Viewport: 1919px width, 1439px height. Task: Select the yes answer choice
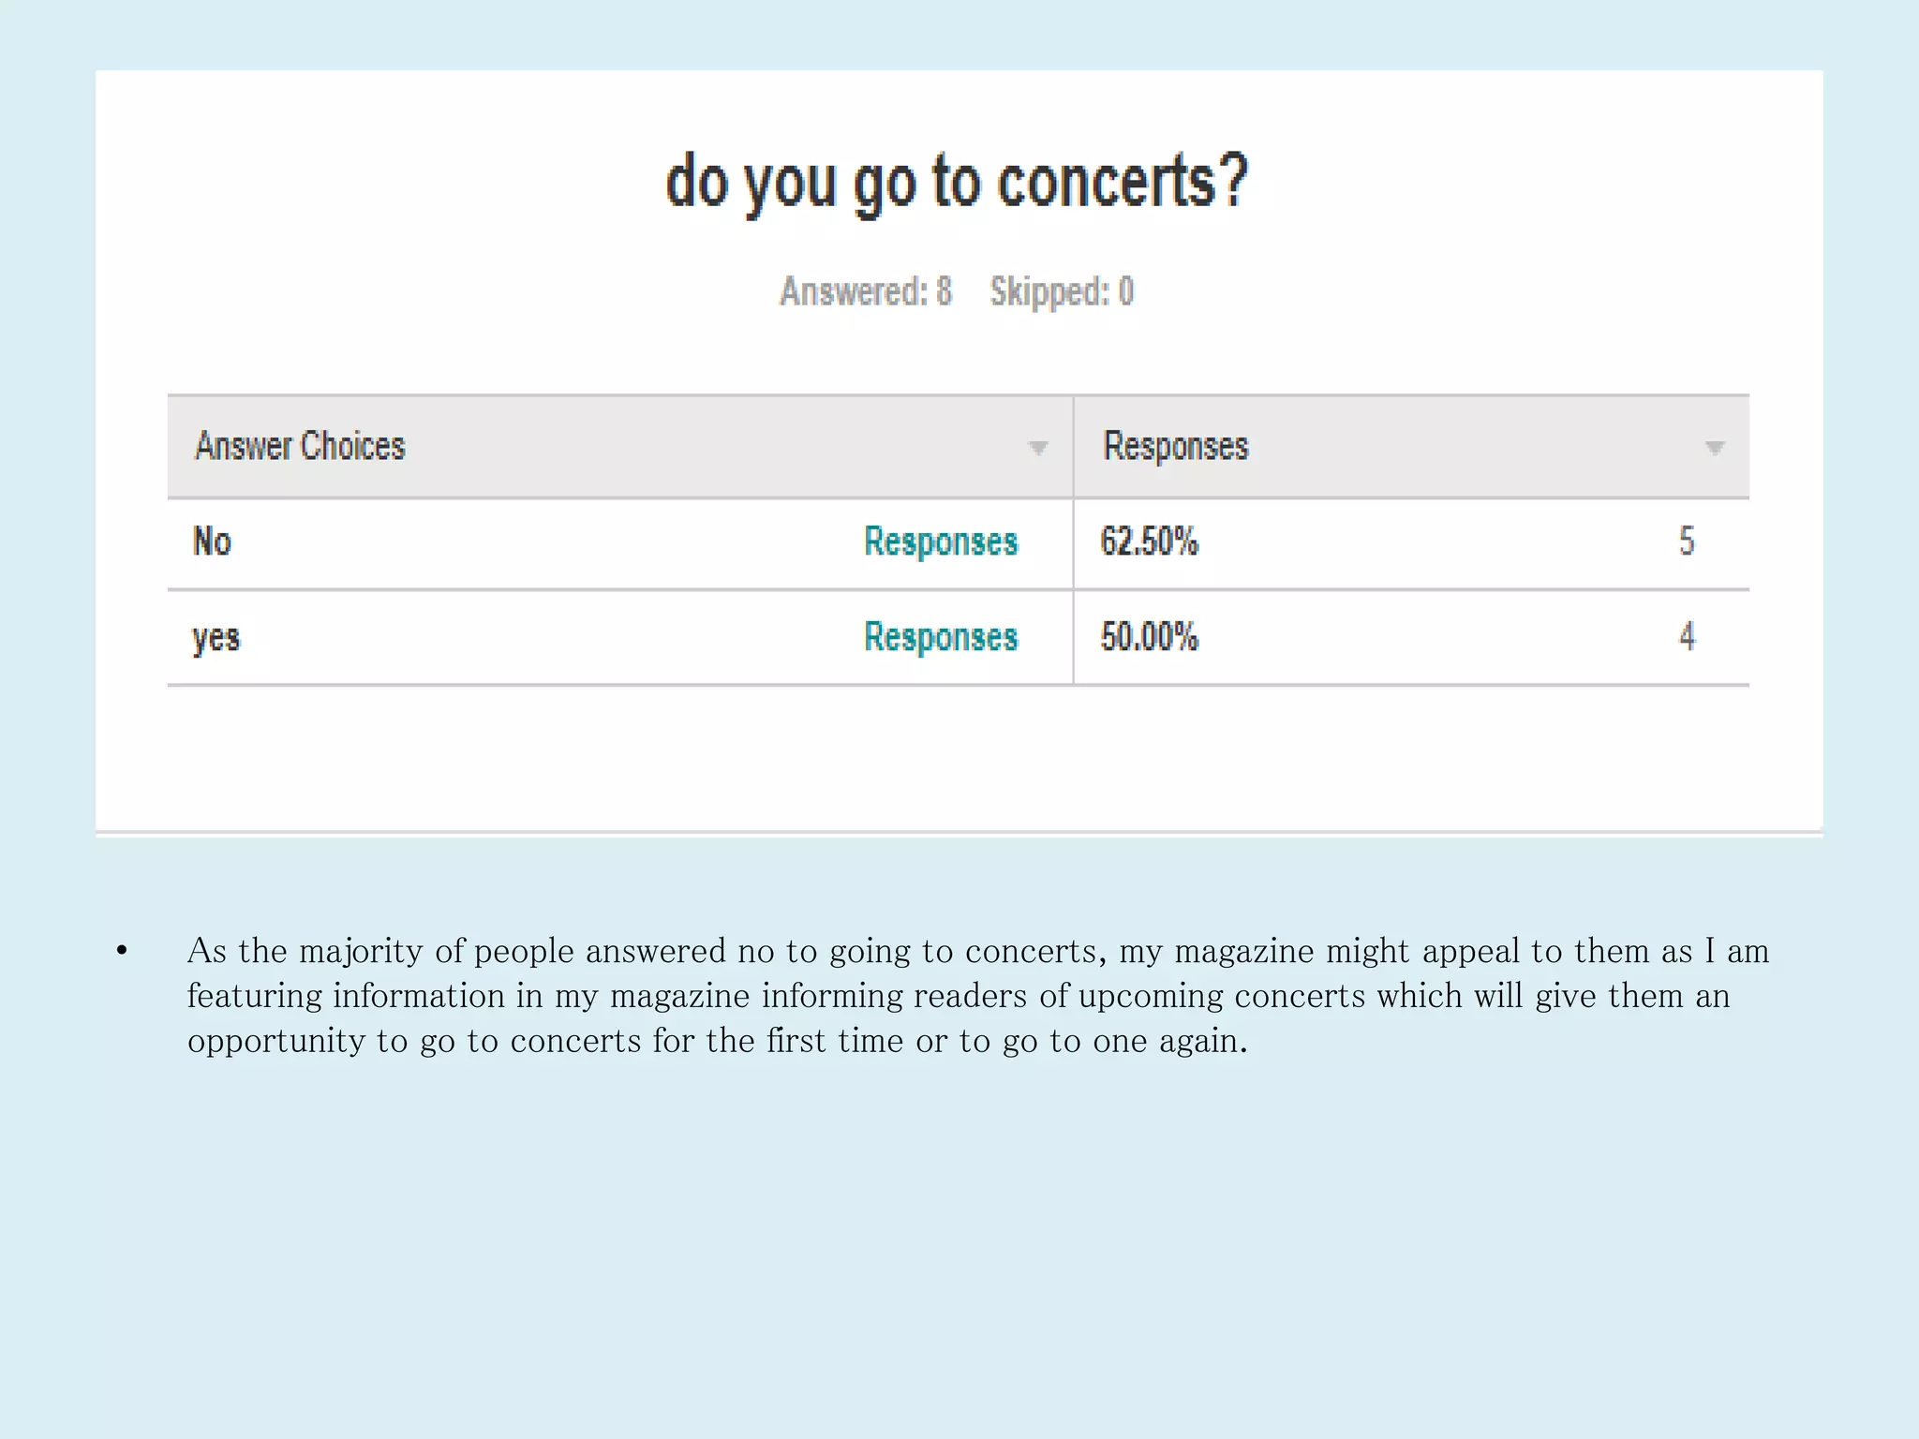pos(216,639)
